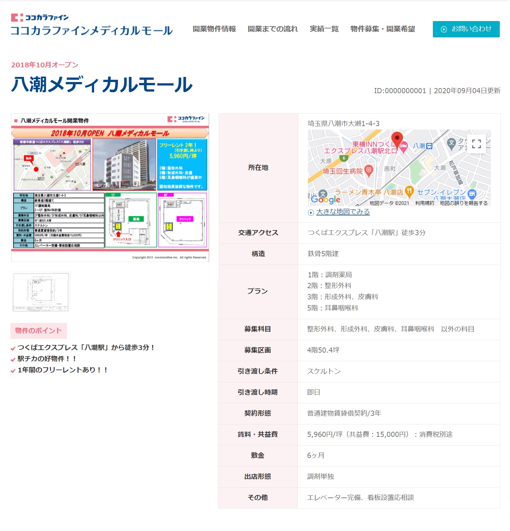Click 調剤単独 store type value
The width and height of the screenshot is (510, 531).
pos(320,476)
